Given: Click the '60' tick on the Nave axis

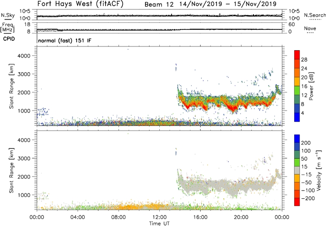Looking at the screenshot, I should [x=291, y=24].
